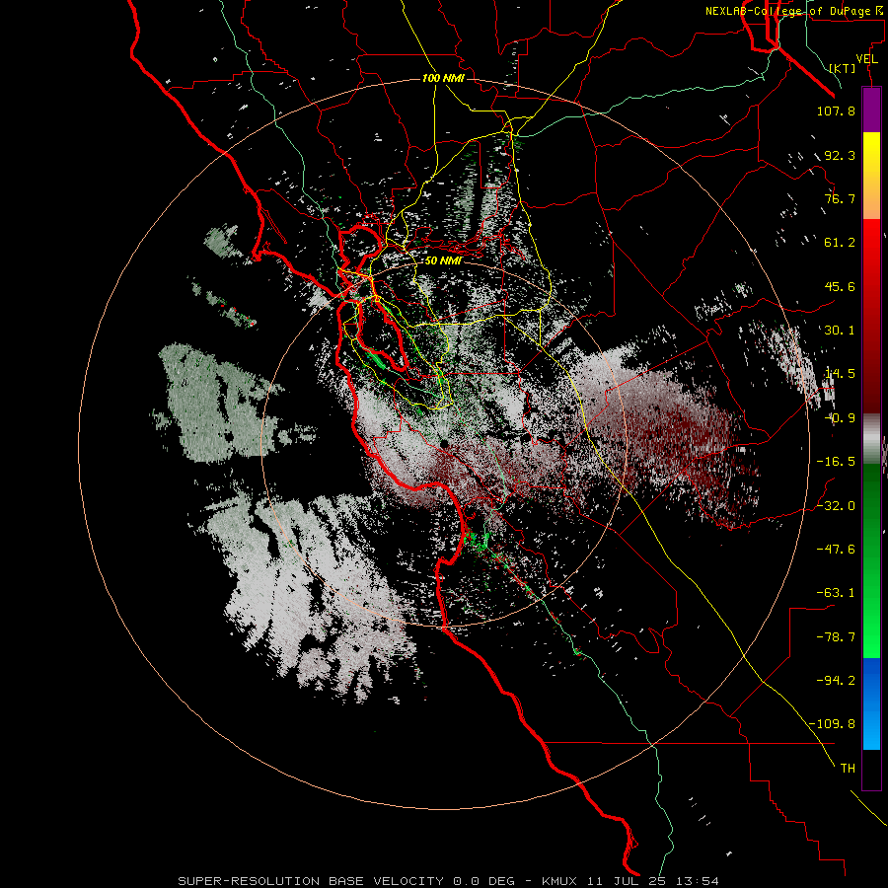The image size is (888, 888).
Task: Click the blue segment of the velocity color bar
Action: [871, 703]
